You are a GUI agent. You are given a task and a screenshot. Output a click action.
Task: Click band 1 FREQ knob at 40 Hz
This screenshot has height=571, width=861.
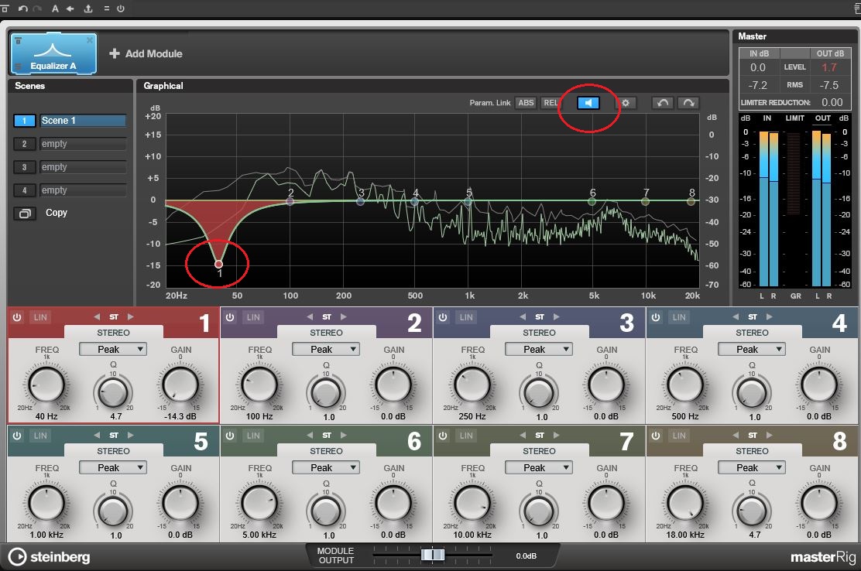[46, 385]
